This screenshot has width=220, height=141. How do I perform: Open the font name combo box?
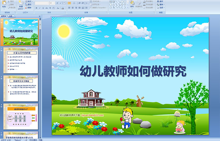[42, 3]
